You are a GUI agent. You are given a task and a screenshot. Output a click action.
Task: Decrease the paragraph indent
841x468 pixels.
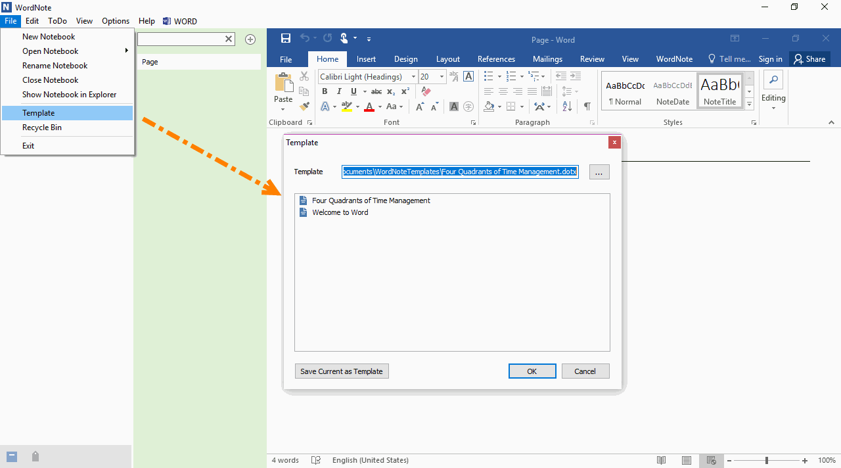pos(561,77)
